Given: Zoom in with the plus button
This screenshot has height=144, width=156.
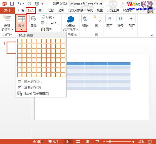Looking at the screenshot, I should (133, 142).
